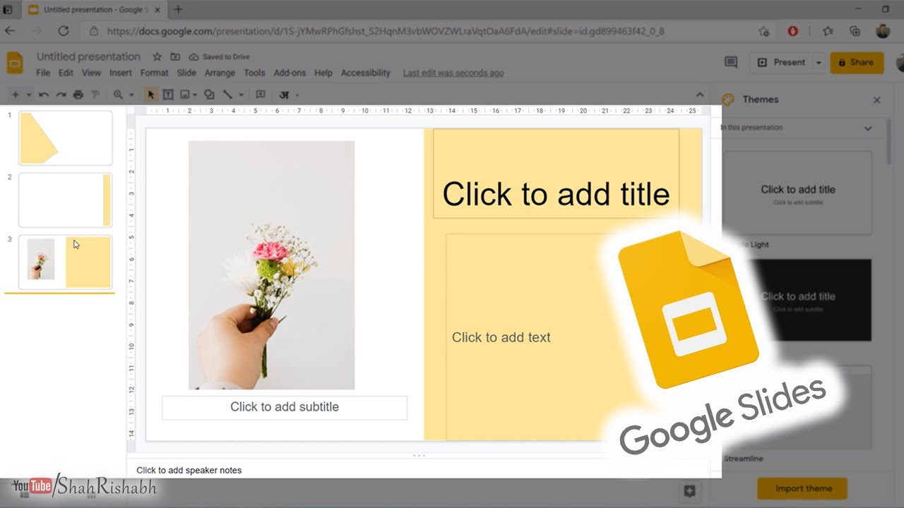
Task: Open the Slide menu
Action: [x=186, y=73]
